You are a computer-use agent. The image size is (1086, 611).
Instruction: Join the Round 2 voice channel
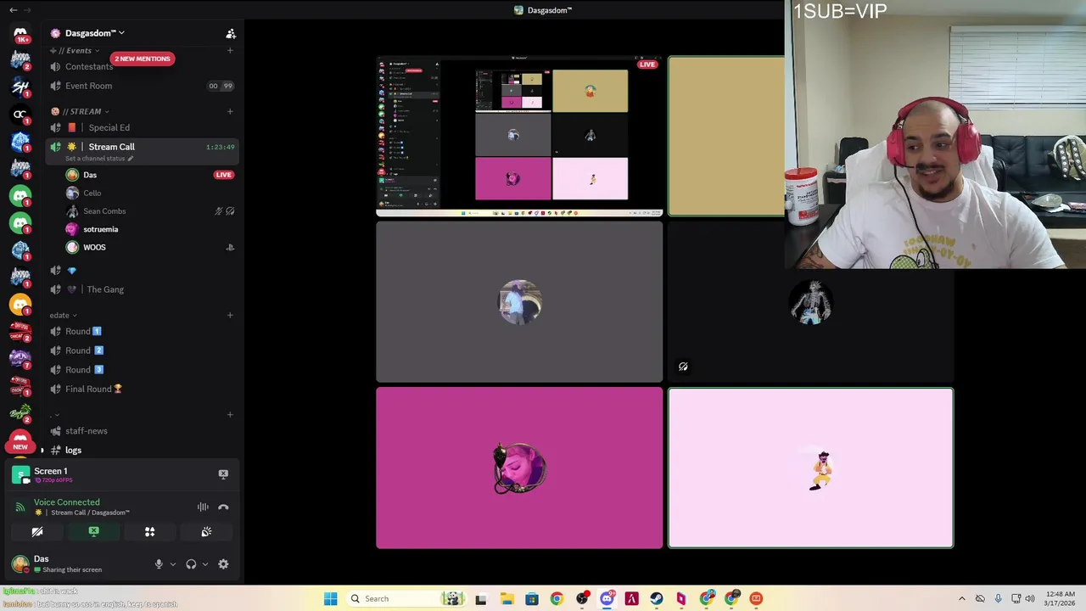click(140, 350)
